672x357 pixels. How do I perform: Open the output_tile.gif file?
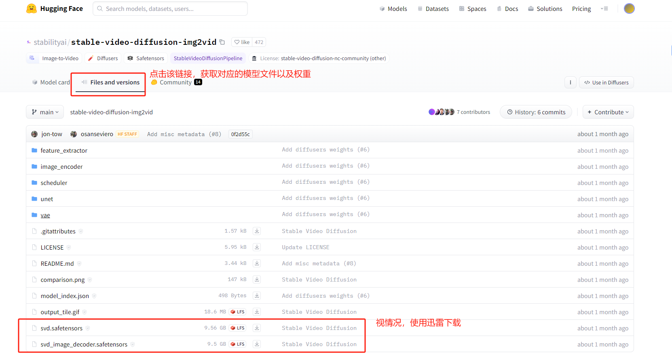(60, 312)
